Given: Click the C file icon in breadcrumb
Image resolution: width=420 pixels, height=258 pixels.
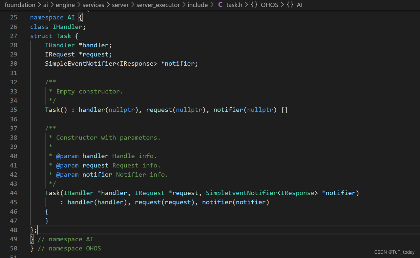Looking at the screenshot, I should (220, 5).
